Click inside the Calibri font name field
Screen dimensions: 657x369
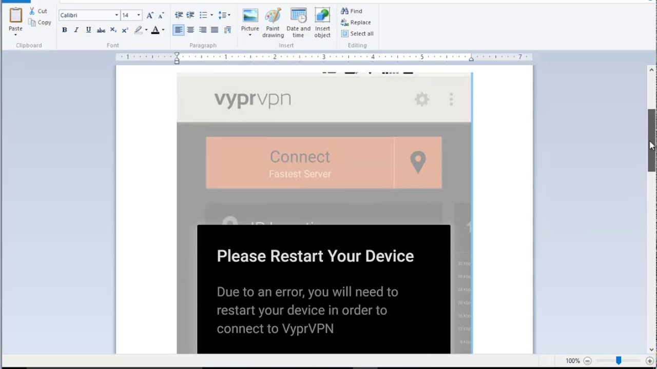coord(86,15)
